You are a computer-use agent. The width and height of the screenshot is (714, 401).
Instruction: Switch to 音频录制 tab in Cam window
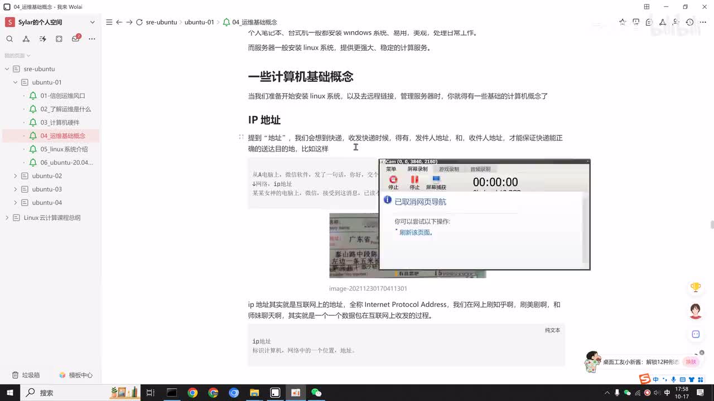coord(480,169)
